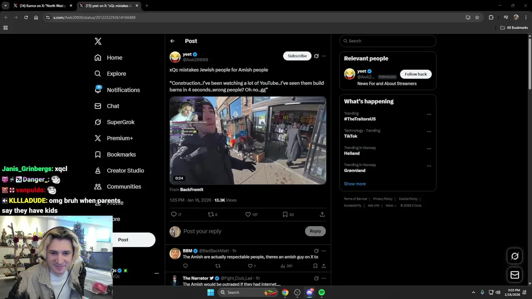Open more options for #TheTraitorsUS trend
Image resolution: width=532 pixels, height=299 pixels.
[x=429, y=115]
